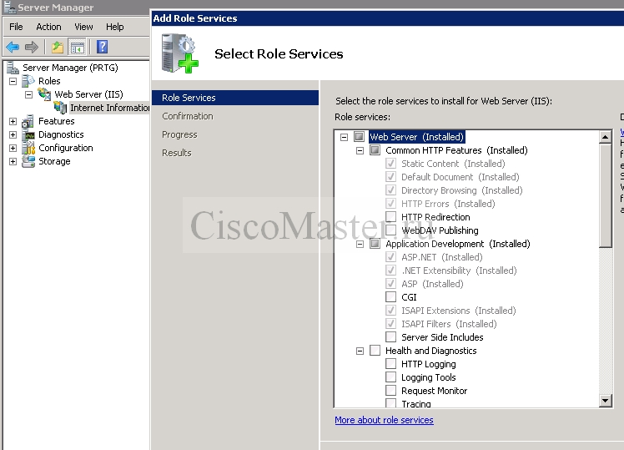This screenshot has height=450, width=624.
Task: Click the Forward arrow toolbar icon
Action: [32, 47]
